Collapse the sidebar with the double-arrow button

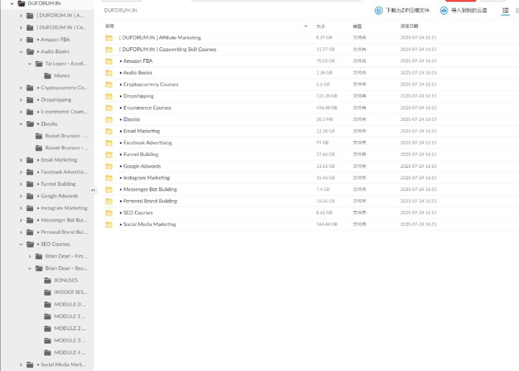pos(93,190)
